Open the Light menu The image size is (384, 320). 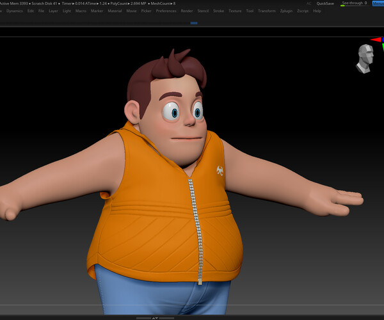[x=67, y=11]
